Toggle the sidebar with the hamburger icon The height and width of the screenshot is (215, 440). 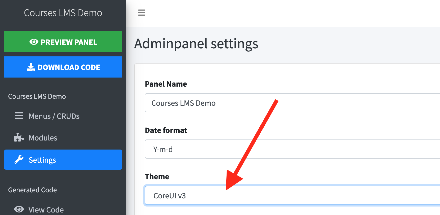(x=142, y=13)
